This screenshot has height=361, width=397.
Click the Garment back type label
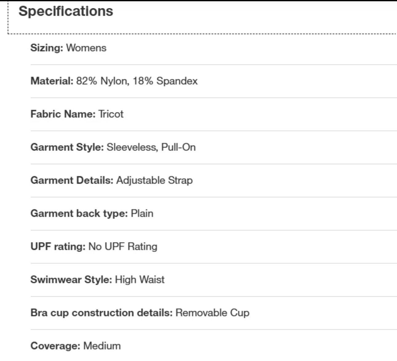tap(79, 213)
